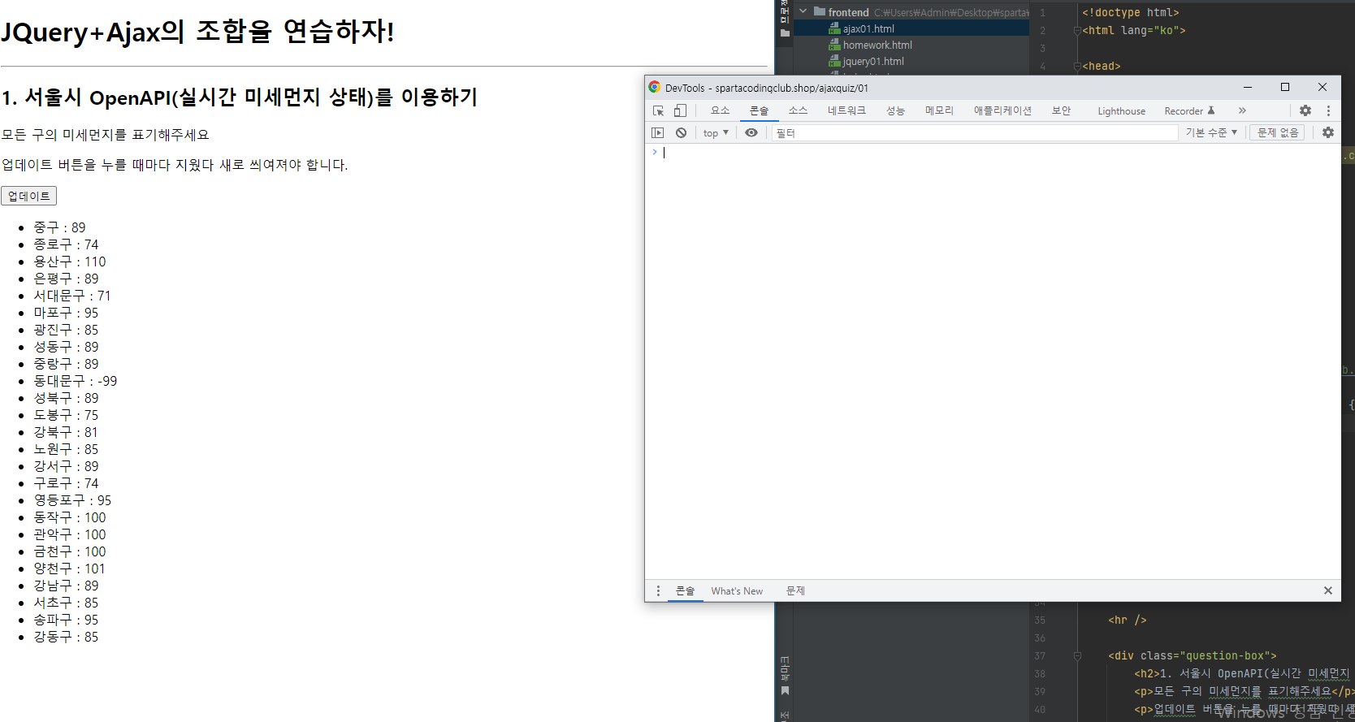Close the DevTools drawer
The width and height of the screenshot is (1355, 722).
point(1328,590)
